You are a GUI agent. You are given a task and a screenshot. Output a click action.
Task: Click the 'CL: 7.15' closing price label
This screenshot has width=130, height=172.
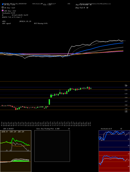click(x=47, y=5)
